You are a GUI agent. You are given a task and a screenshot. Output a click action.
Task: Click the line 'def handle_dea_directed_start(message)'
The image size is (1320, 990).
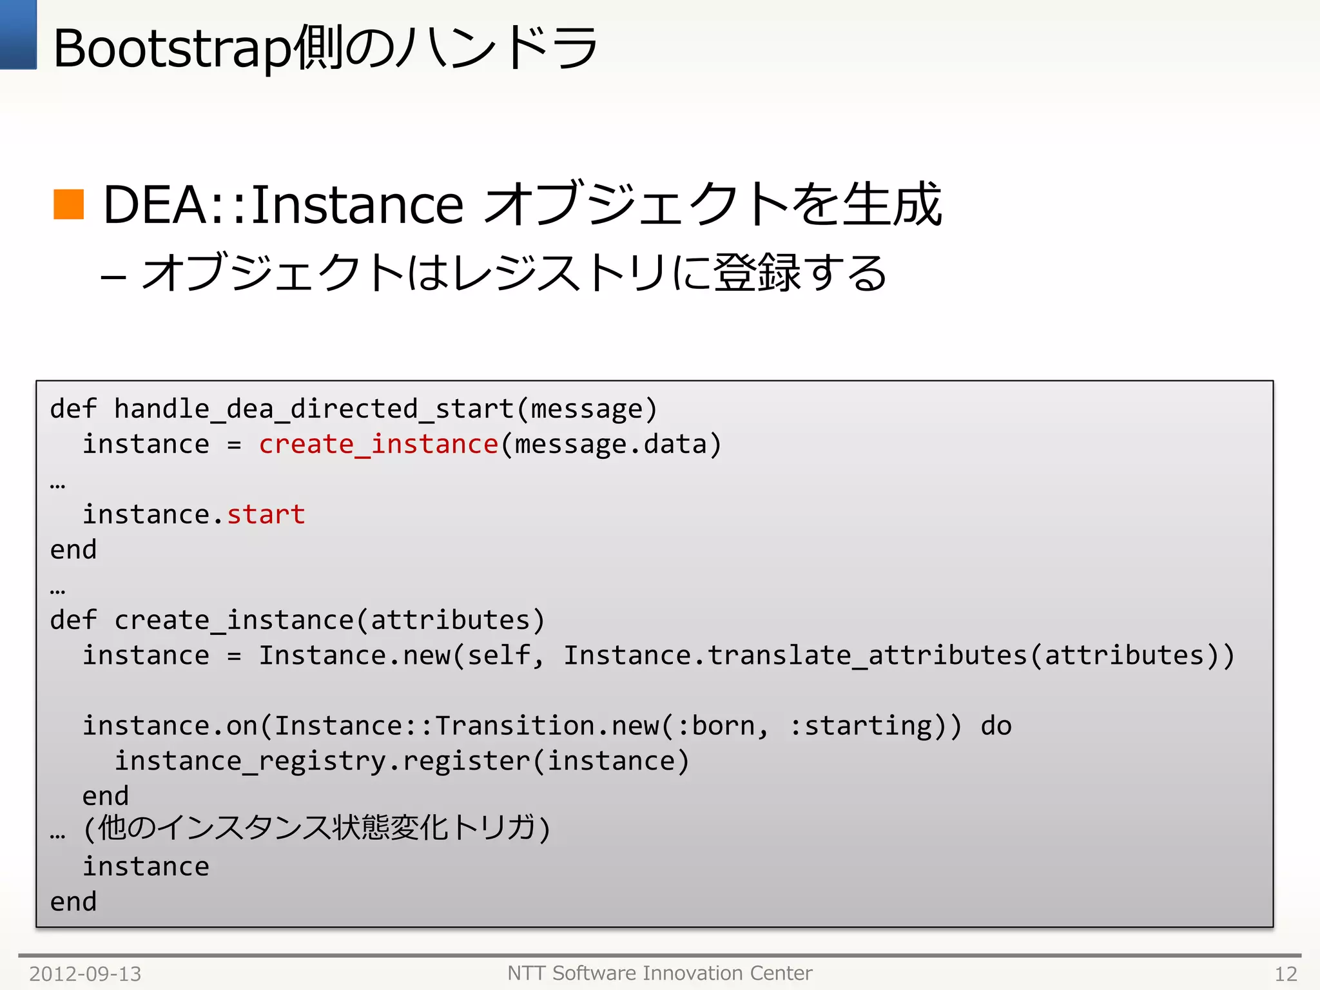tap(354, 409)
